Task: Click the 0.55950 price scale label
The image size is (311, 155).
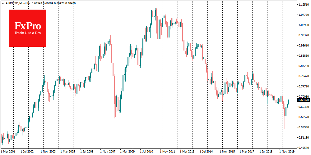Action: point(303,127)
